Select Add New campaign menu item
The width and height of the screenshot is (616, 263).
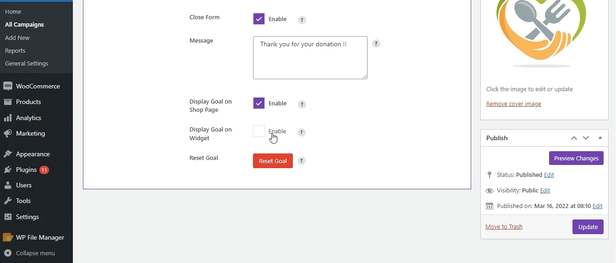(17, 38)
